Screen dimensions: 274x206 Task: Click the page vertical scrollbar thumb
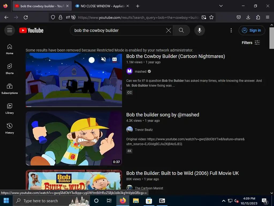(x=272, y=38)
